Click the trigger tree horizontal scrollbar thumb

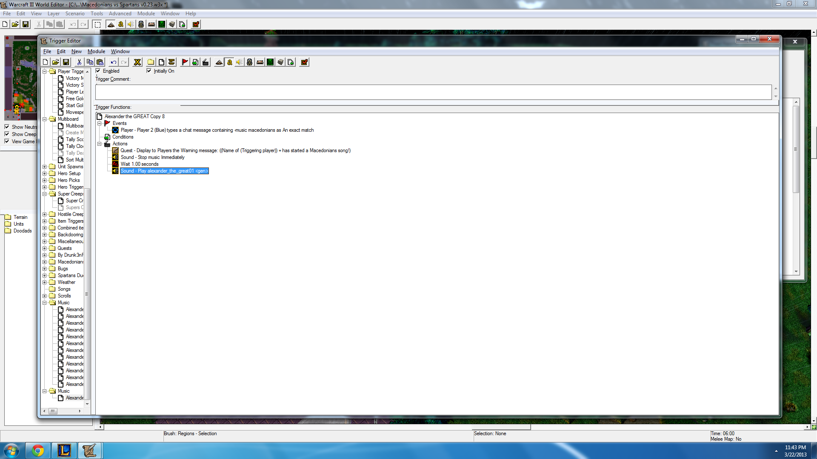(x=53, y=411)
